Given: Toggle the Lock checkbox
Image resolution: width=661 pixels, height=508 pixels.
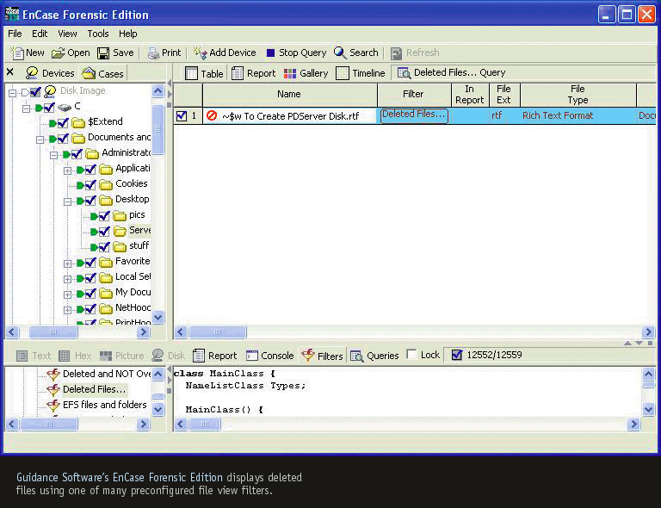Looking at the screenshot, I should (412, 355).
